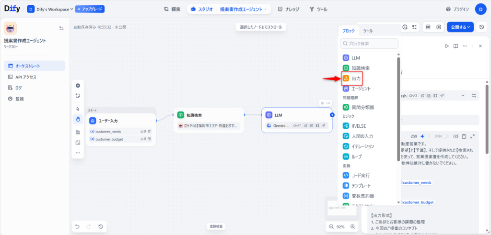The width and height of the screenshot is (491, 235).
Task: Switch to the ツール tab in block picker
Action: [x=368, y=31]
